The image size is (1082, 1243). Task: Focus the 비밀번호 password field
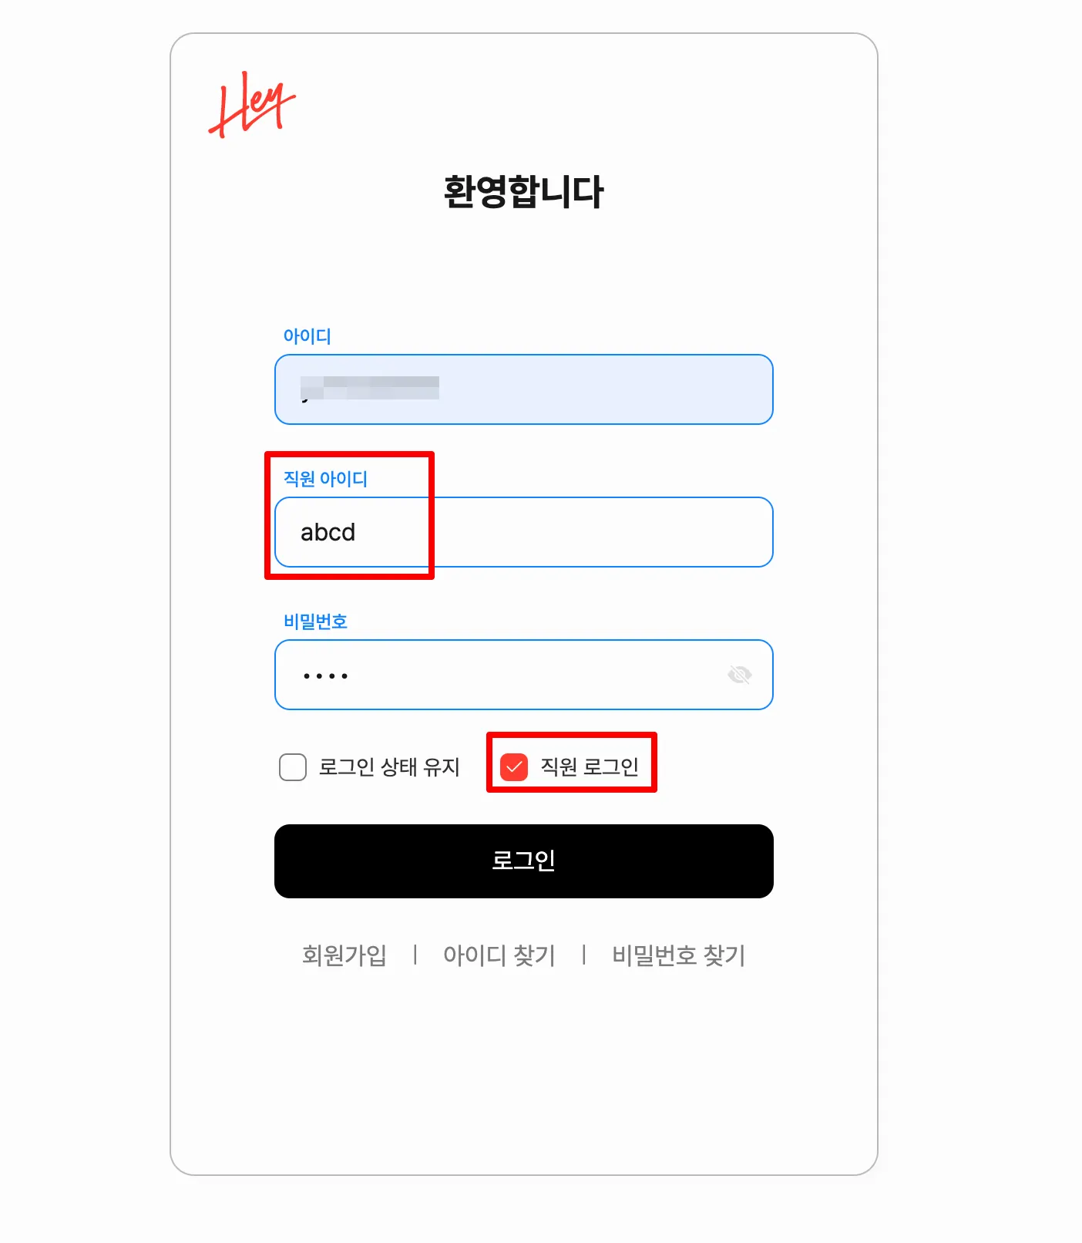point(524,675)
